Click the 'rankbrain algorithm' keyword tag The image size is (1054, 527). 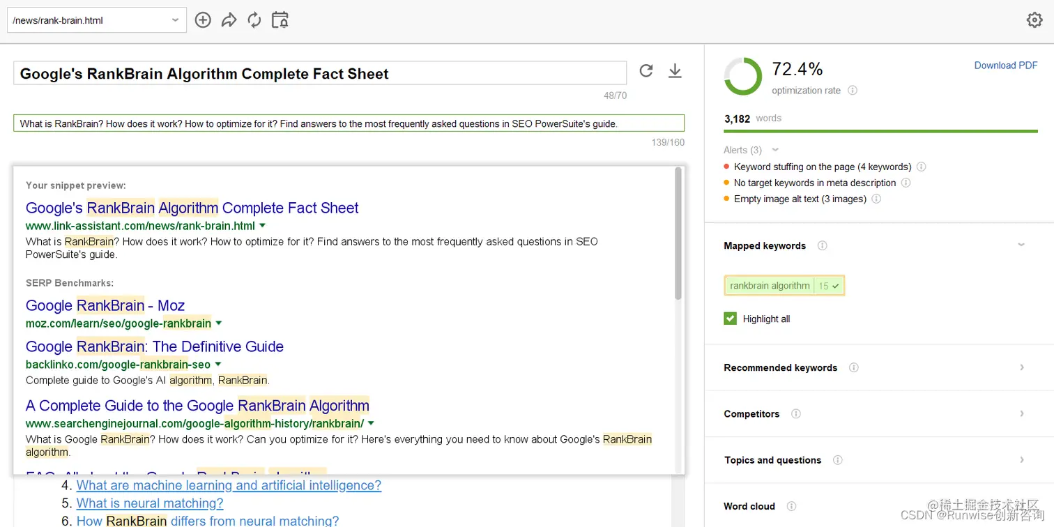784,285
